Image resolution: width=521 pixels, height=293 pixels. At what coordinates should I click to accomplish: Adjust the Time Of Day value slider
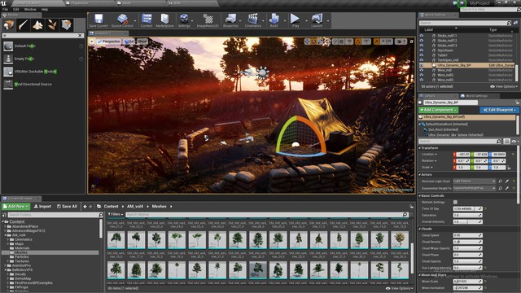coord(467,208)
